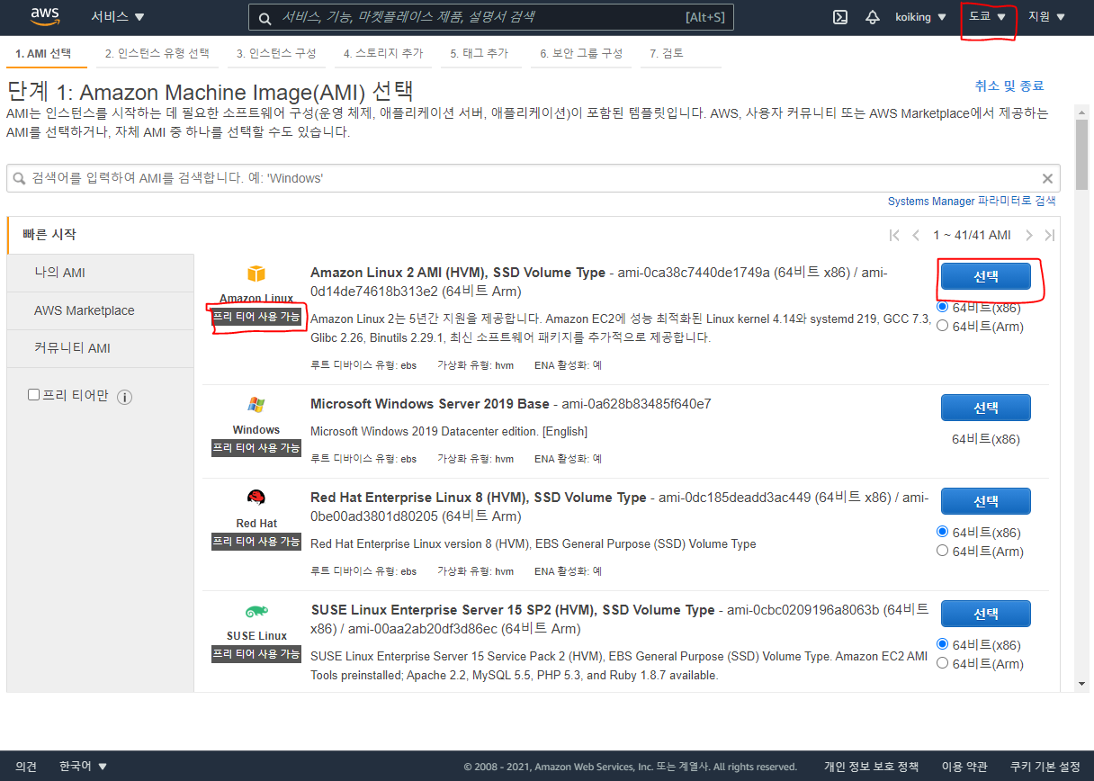Open 커뮤니티 AMI in sidebar
Image resolution: width=1094 pixels, height=781 pixels.
(100, 348)
